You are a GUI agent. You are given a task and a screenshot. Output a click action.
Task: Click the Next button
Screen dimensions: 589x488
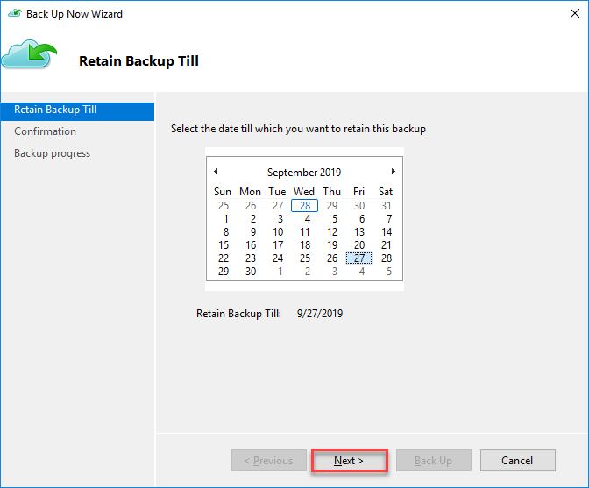coord(349,461)
